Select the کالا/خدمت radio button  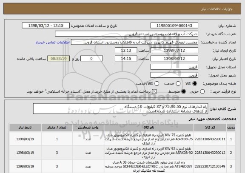point(157,84)
